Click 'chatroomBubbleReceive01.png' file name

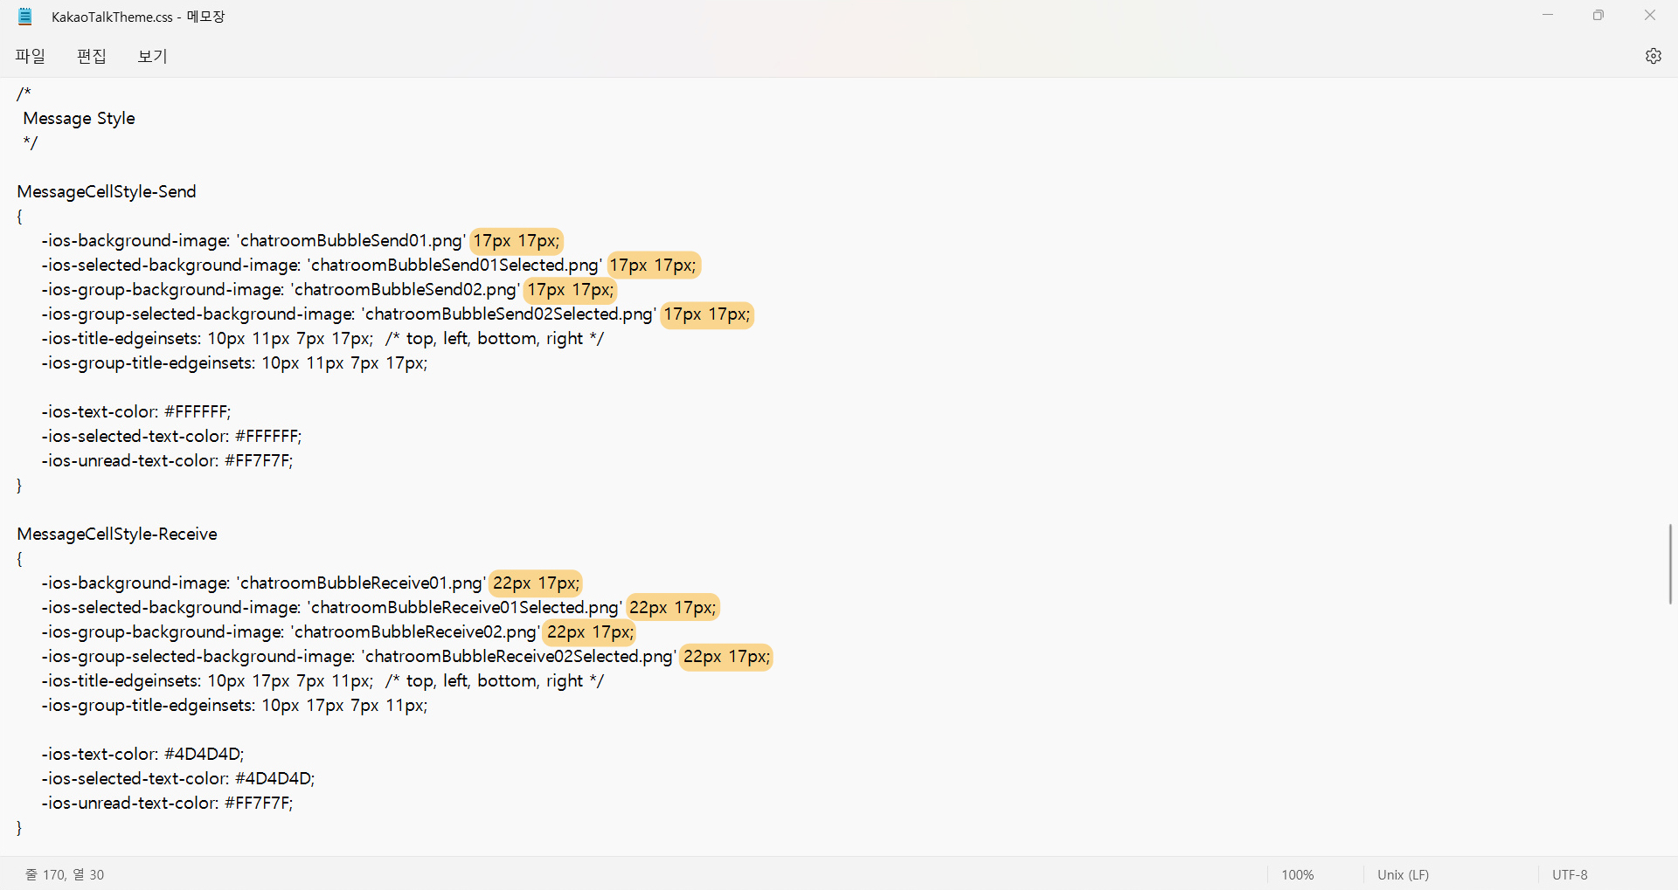click(x=361, y=583)
